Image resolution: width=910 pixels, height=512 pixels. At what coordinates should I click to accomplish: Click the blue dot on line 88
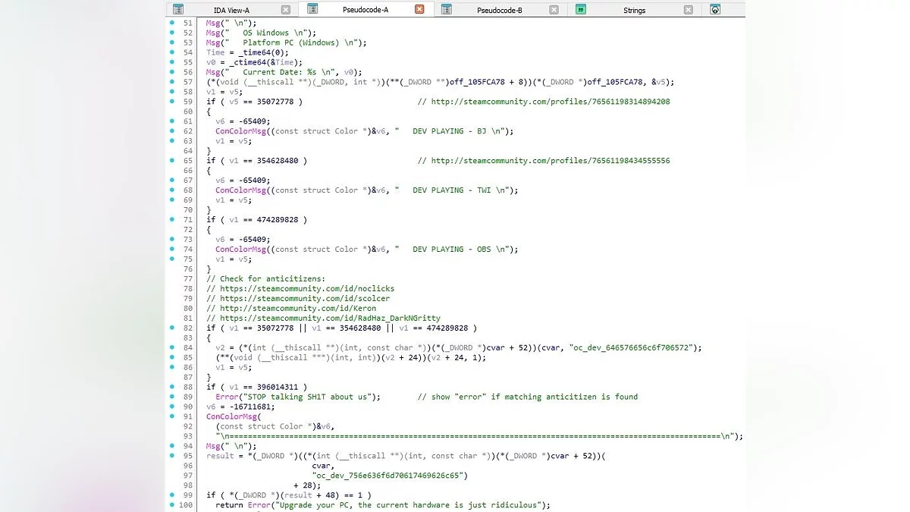click(171, 387)
